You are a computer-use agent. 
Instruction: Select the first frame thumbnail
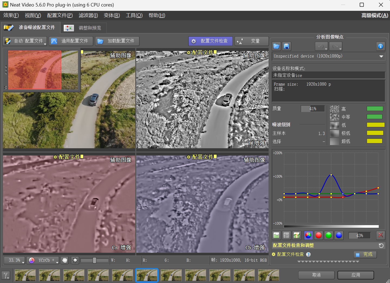(x=25, y=275)
